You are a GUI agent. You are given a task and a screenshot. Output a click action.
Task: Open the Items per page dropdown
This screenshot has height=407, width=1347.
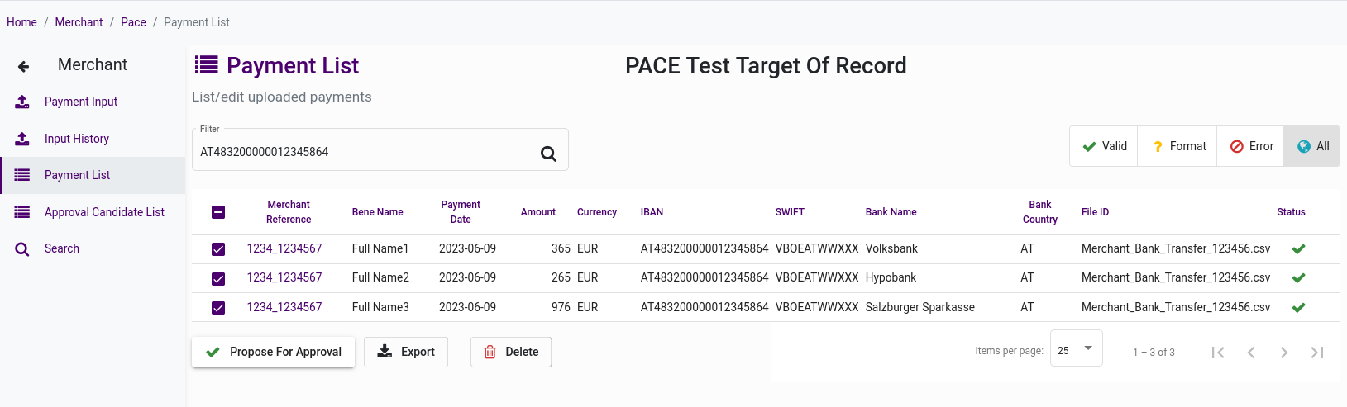click(1076, 349)
